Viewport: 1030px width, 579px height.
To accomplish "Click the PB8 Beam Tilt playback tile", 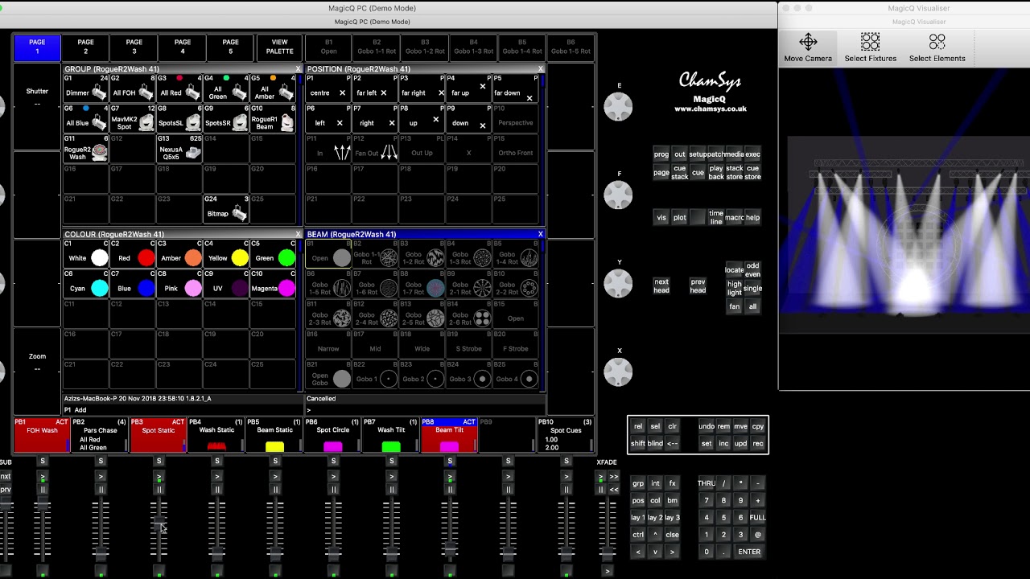I will (449, 435).
